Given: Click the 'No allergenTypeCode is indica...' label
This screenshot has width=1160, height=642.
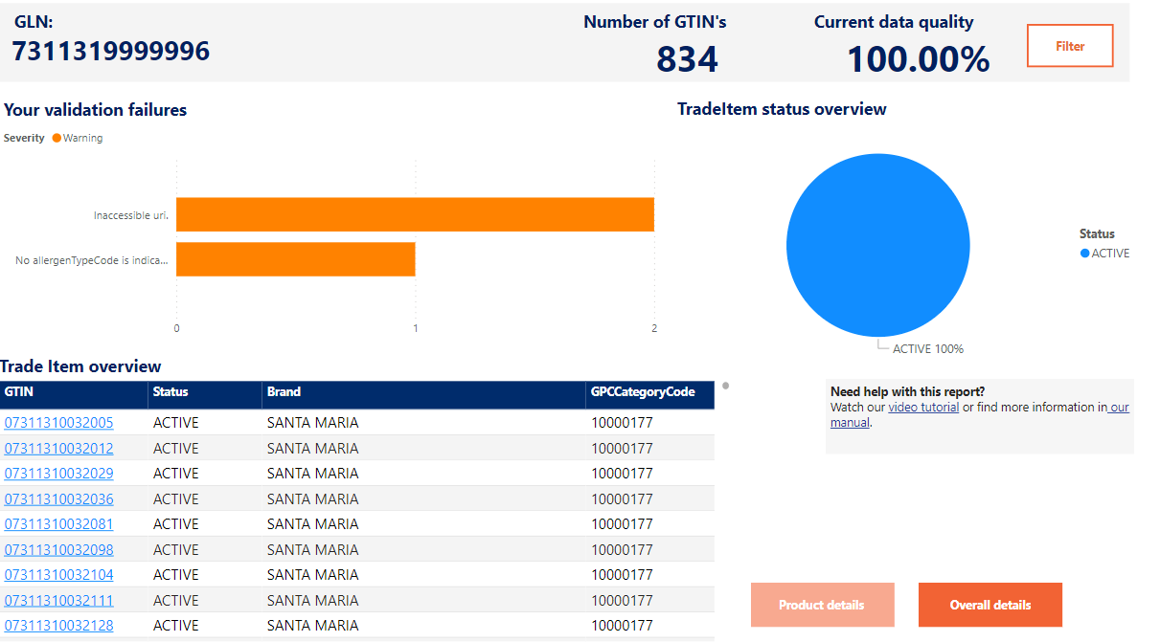Looking at the screenshot, I should pyautogui.click(x=93, y=259).
